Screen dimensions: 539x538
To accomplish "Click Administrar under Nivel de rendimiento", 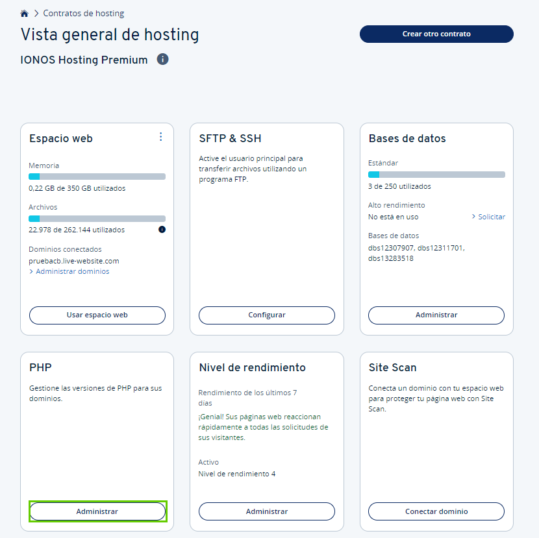I will 267,511.
